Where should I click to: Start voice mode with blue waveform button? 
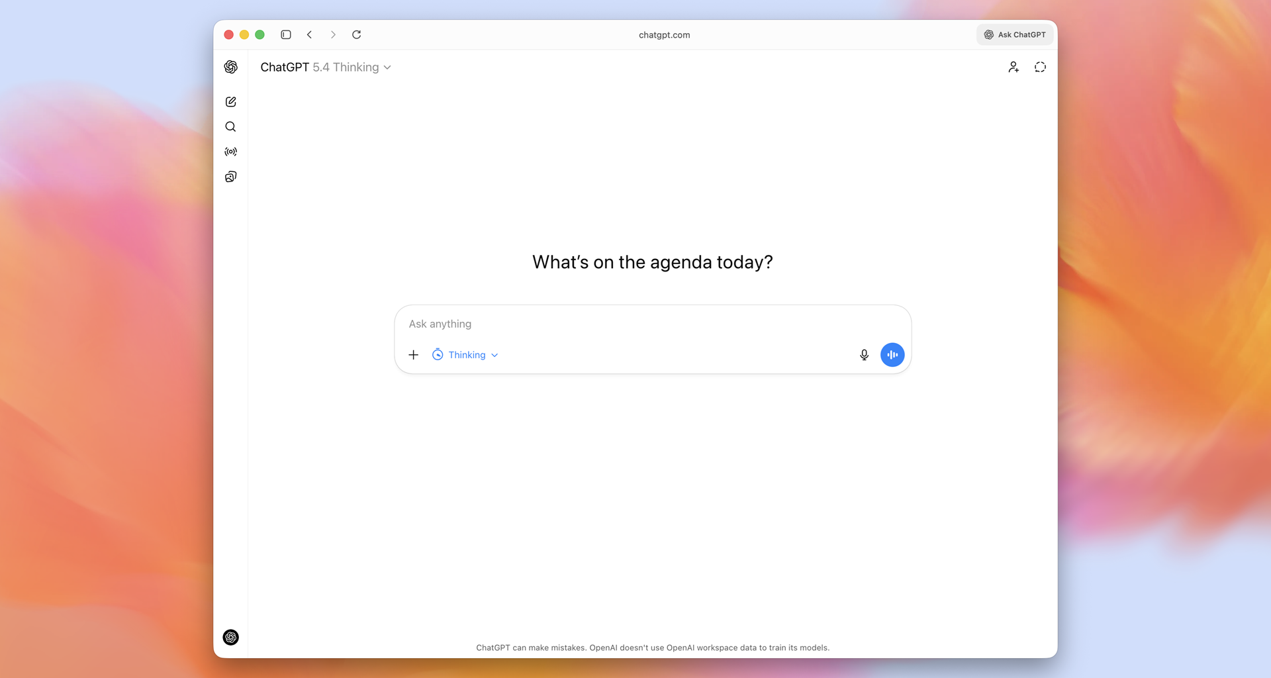coord(892,355)
